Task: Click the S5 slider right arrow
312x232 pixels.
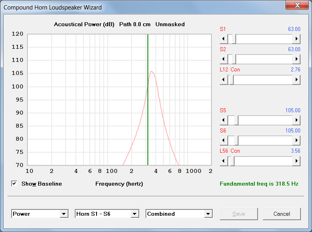Action: pos(296,120)
